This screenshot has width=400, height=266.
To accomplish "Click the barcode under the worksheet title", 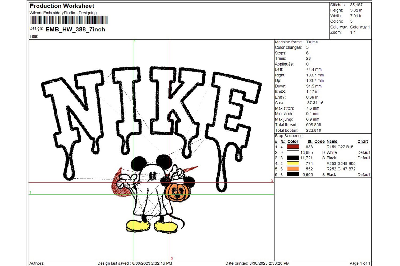I will click(x=69, y=20).
